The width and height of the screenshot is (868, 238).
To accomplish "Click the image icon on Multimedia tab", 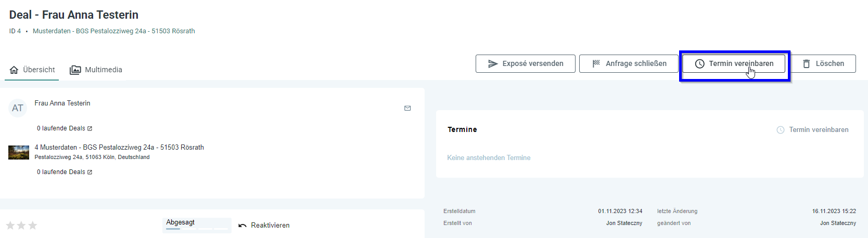I will click(x=75, y=70).
